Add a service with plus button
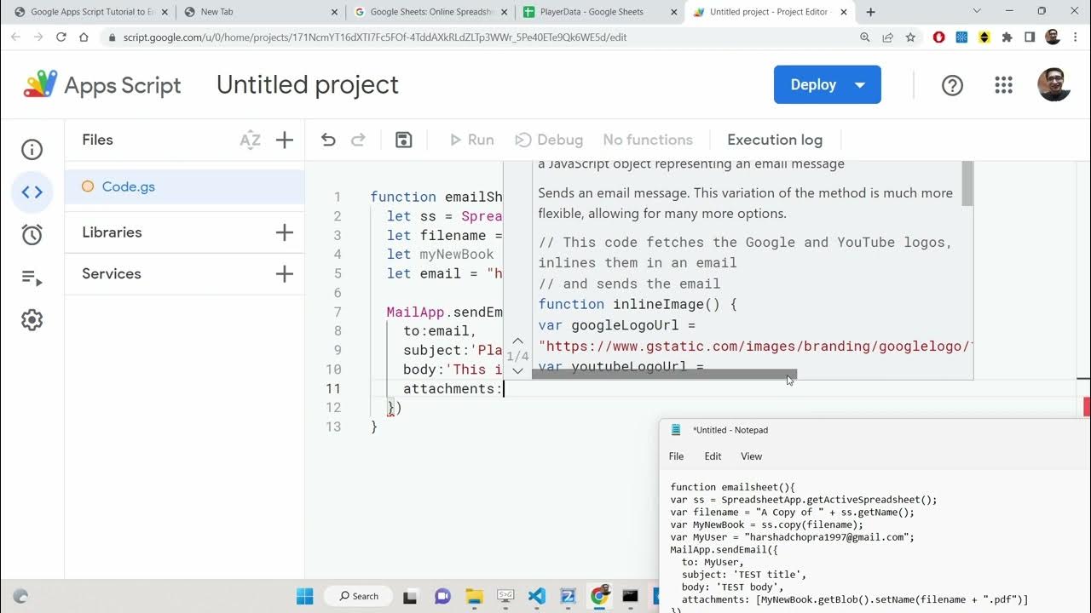The width and height of the screenshot is (1091, 613). point(285,273)
